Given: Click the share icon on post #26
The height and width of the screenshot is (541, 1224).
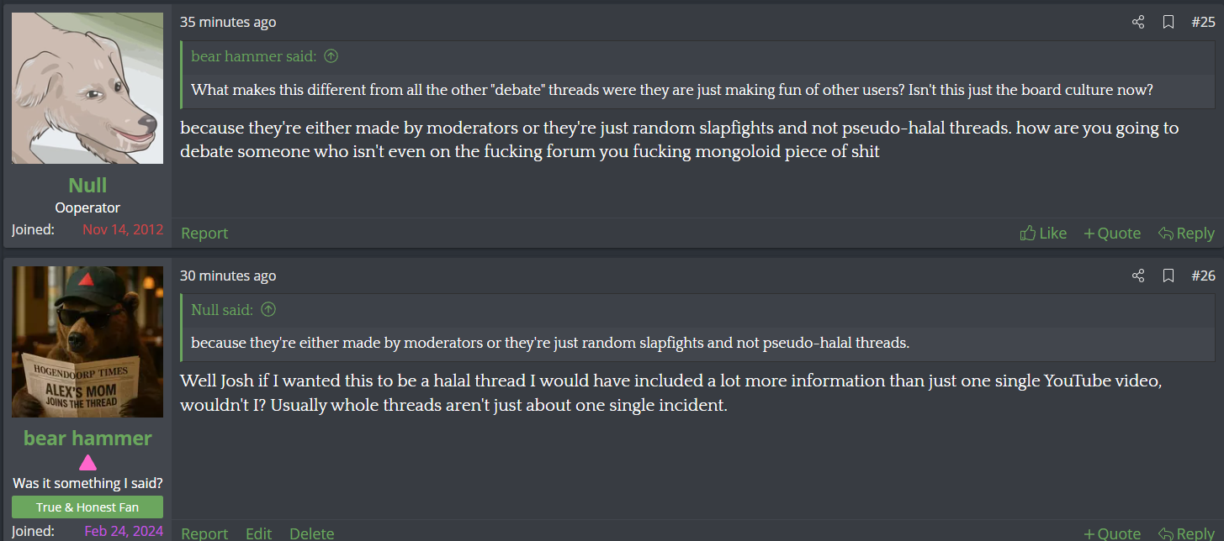Looking at the screenshot, I should click(1138, 276).
